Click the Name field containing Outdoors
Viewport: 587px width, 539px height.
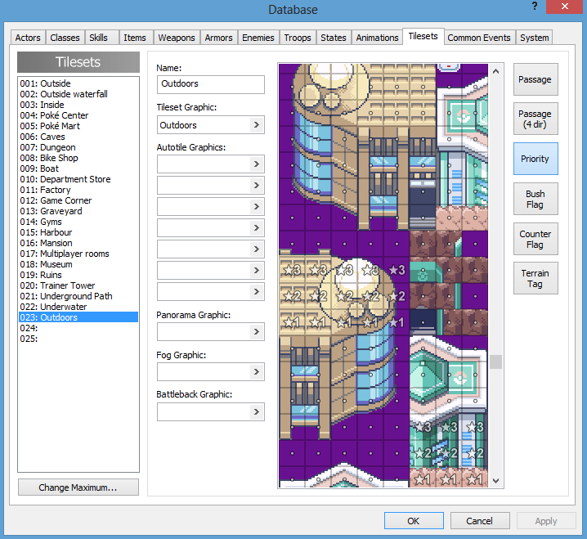click(x=211, y=84)
